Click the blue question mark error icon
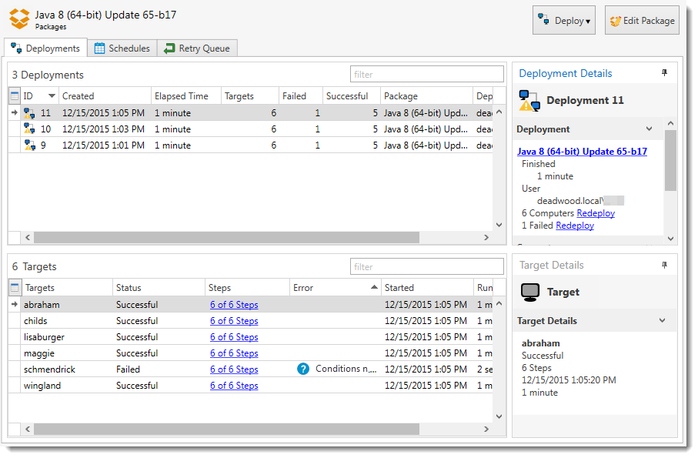Image resolution: width=698 pixels, height=458 pixels. pyautogui.click(x=303, y=369)
